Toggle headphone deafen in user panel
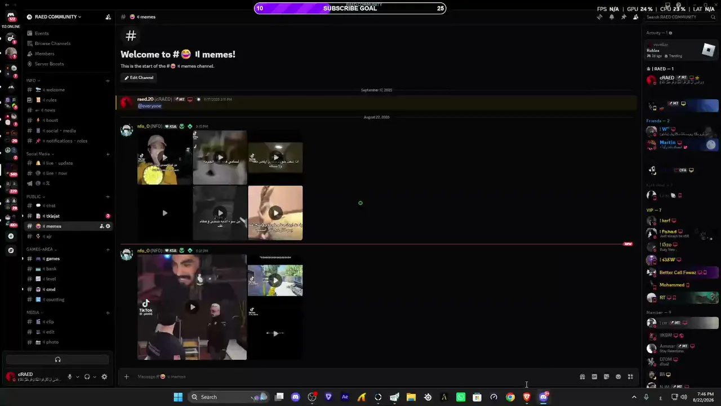 pyautogui.click(x=87, y=377)
